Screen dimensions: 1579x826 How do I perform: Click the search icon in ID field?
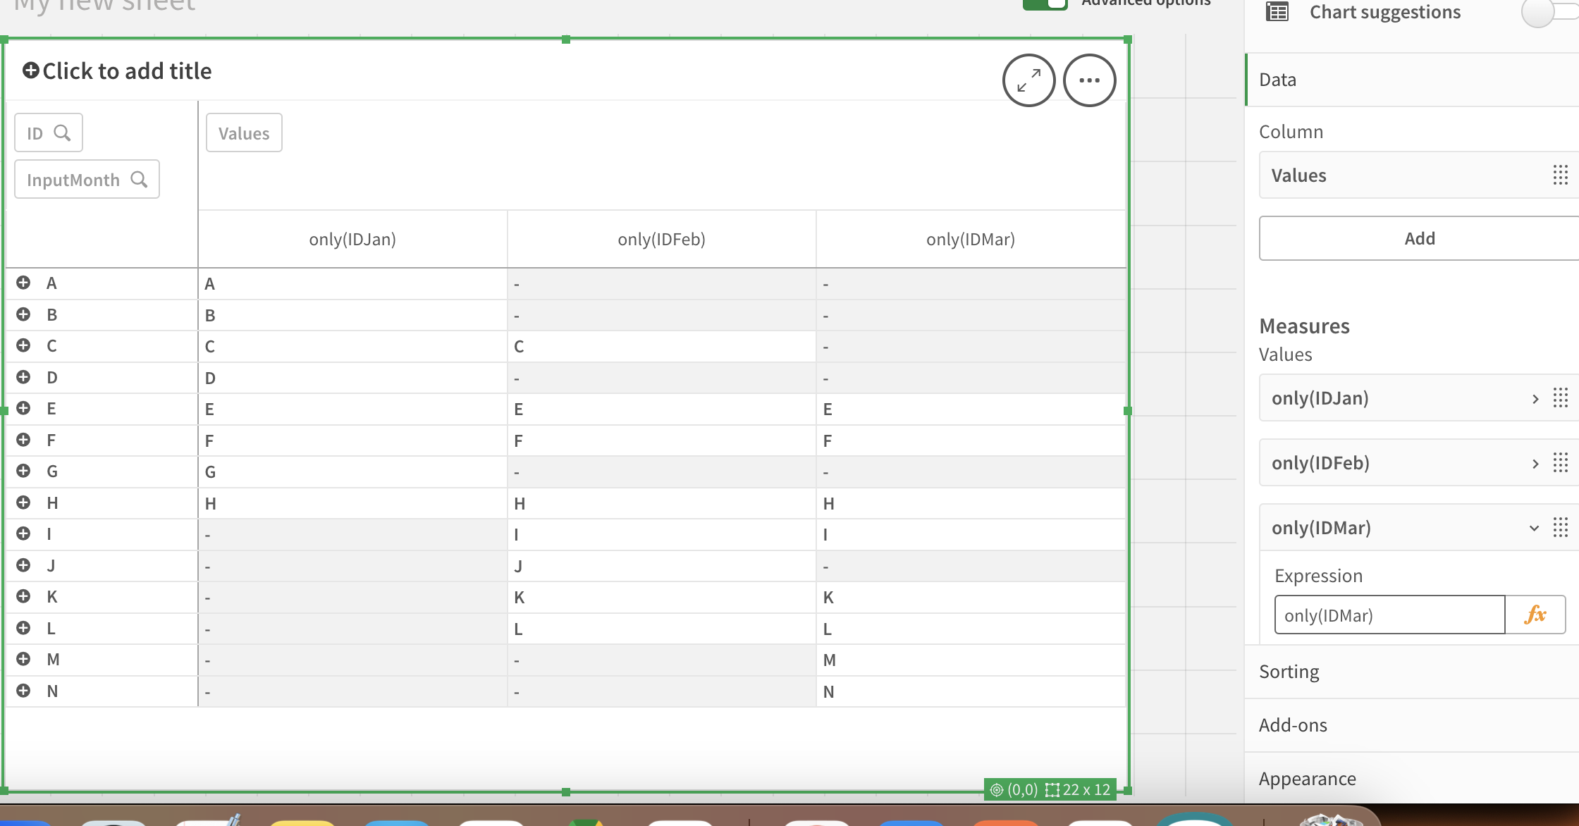(x=62, y=132)
